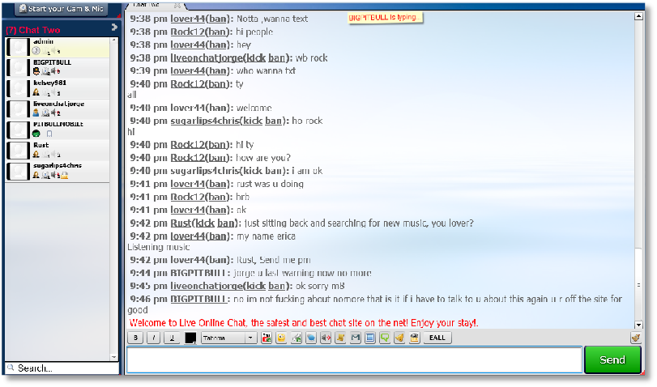View BIGPITBULL's webcam icon in user list
Image resolution: width=657 pixels, height=387 pixels.
(x=45, y=71)
